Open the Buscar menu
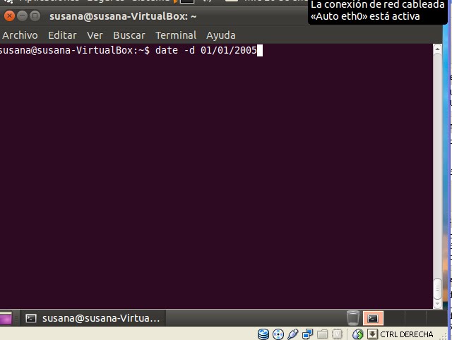The width and height of the screenshot is (452, 340). (129, 35)
